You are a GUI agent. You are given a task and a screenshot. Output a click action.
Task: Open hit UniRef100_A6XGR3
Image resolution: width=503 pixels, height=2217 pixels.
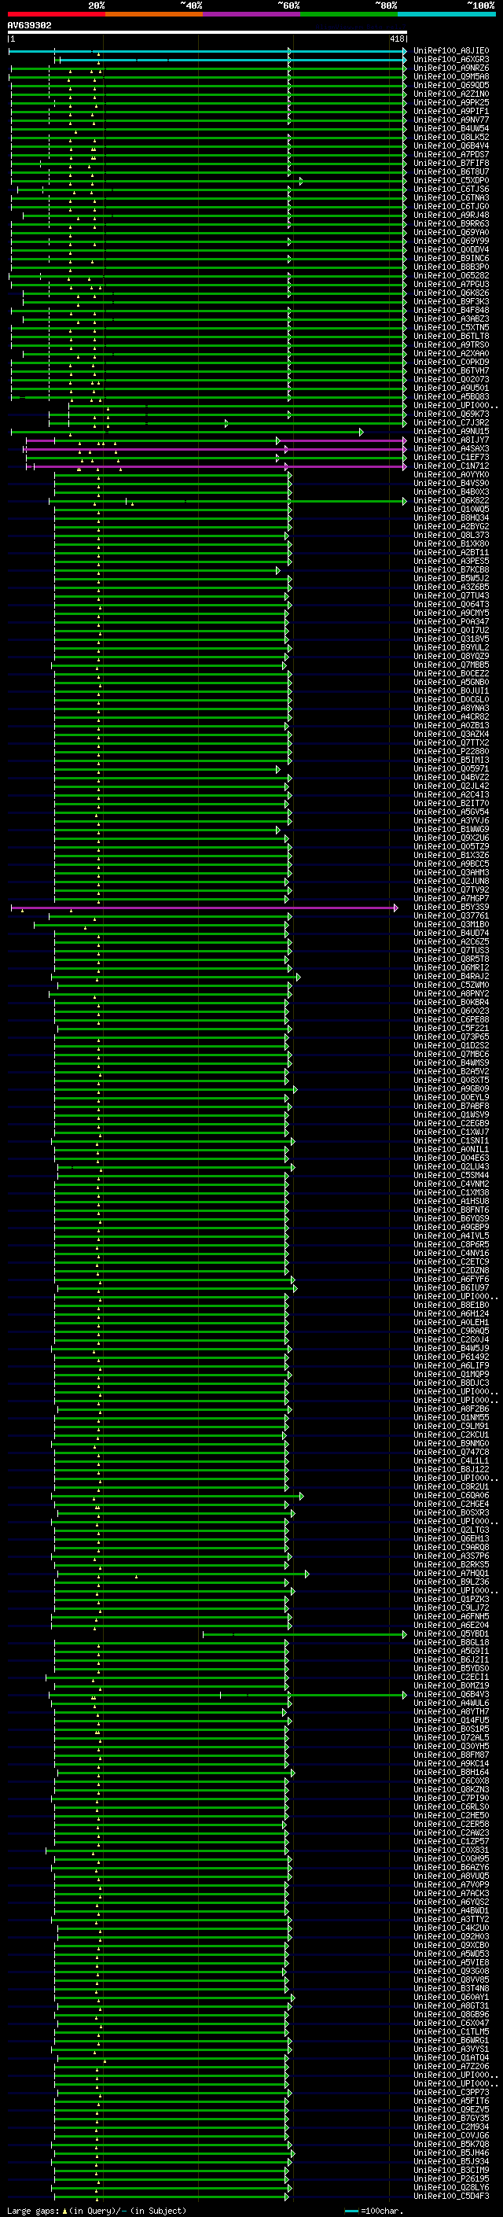coord(451,60)
